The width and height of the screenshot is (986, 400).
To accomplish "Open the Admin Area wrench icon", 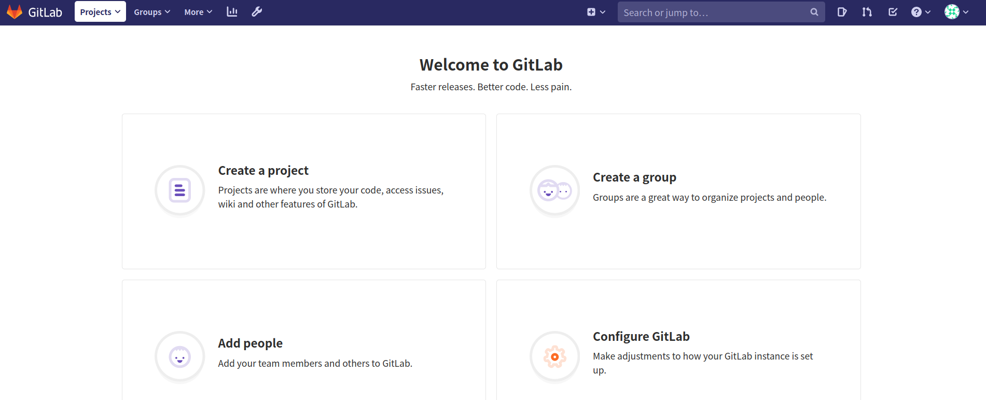I will (x=257, y=12).
